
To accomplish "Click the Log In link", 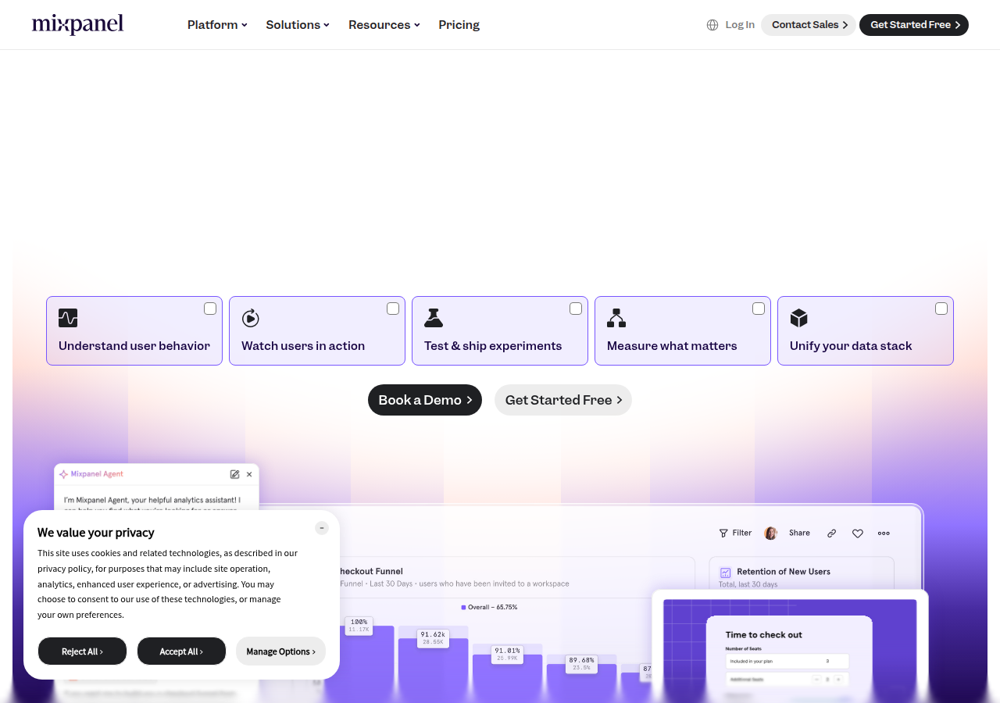I will click(740, 25).
